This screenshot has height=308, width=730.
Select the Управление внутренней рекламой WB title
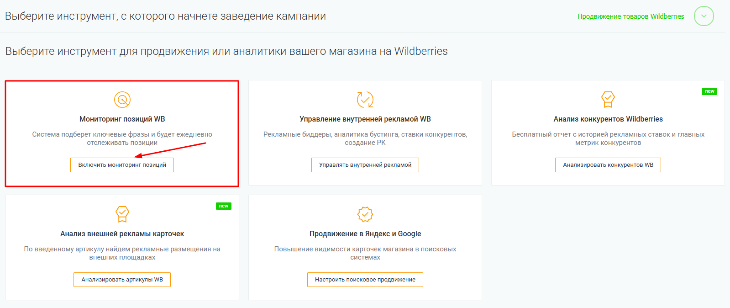[x=365, y=119]
